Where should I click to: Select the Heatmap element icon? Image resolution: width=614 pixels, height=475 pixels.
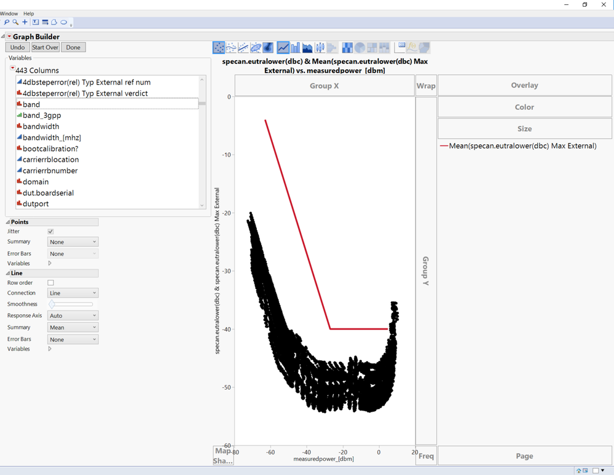pos(347,47)
